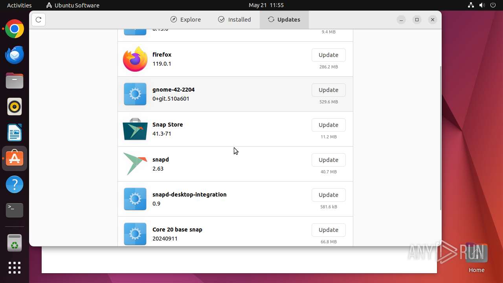Click the 529.6 MB size label
The height and width of the screenshot is (283, 503).
(x=329, y=102)
